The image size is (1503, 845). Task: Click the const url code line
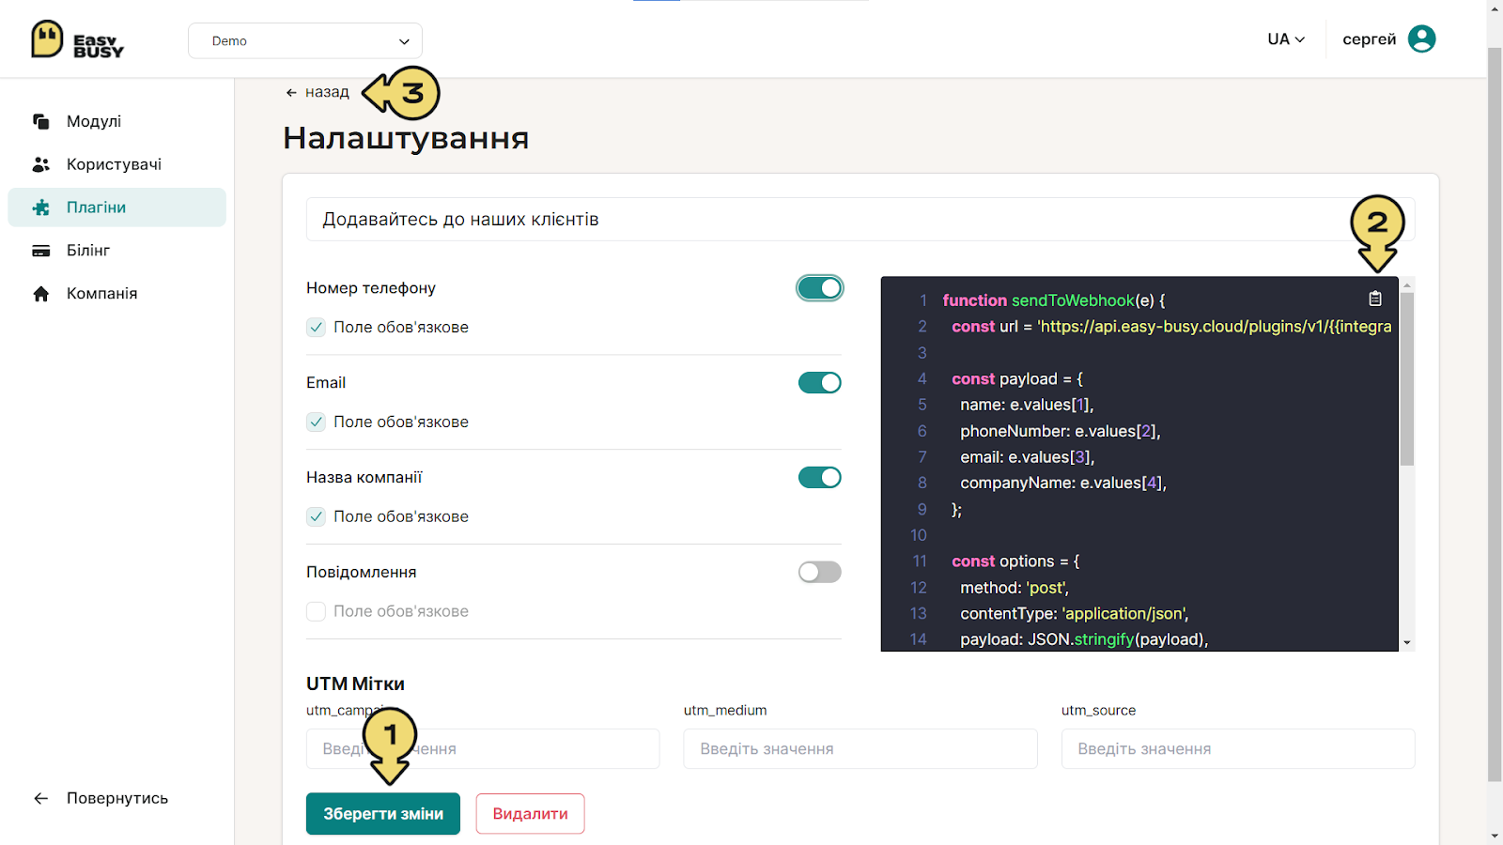[1171, 327]
